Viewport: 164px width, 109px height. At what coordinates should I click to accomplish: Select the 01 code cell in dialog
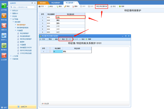(x=58, y=51)
